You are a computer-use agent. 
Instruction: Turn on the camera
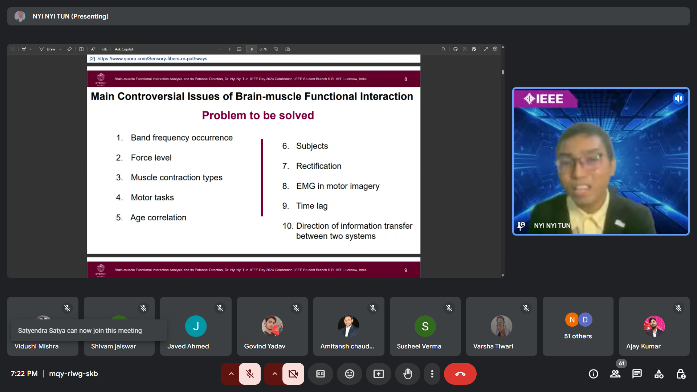pyautogui.click(x=293, y=374)
